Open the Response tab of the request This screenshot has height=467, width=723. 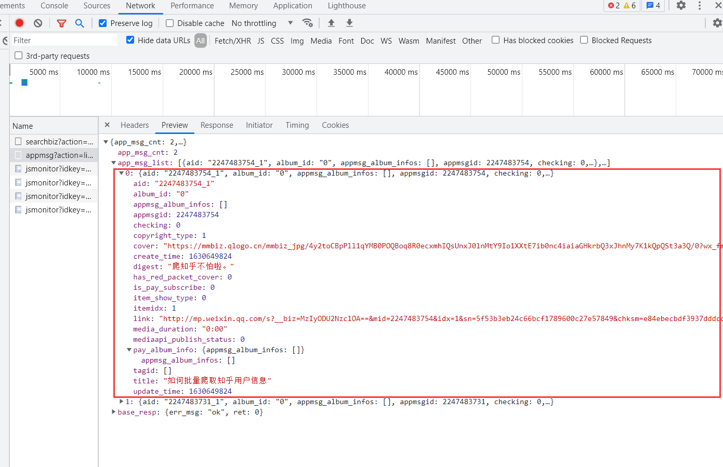click(217, 125)
